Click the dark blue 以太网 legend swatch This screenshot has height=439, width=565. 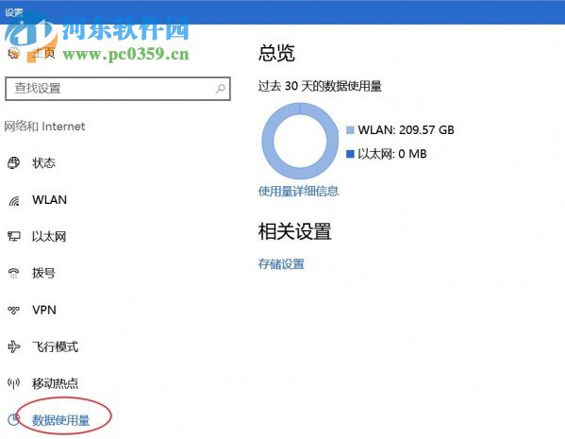coord(350,154)
